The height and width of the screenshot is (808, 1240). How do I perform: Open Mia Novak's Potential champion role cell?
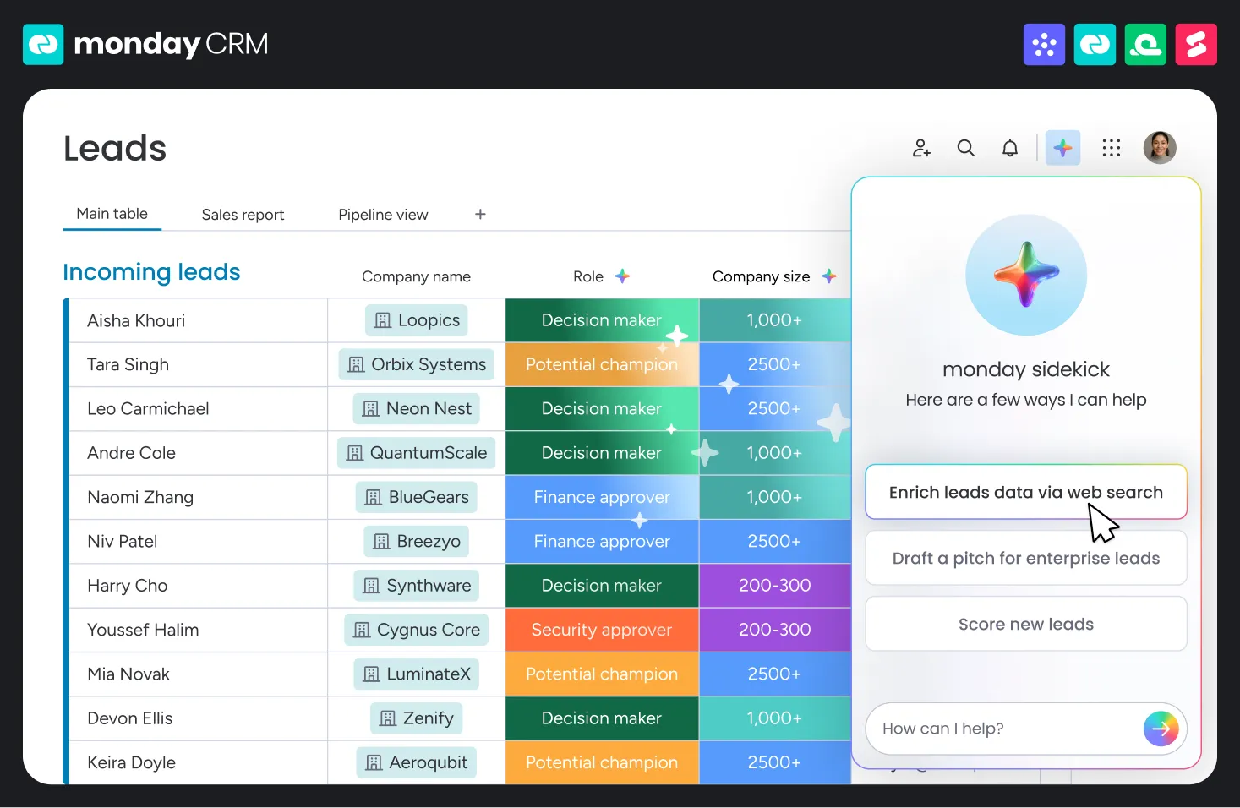tap(602, 674)
